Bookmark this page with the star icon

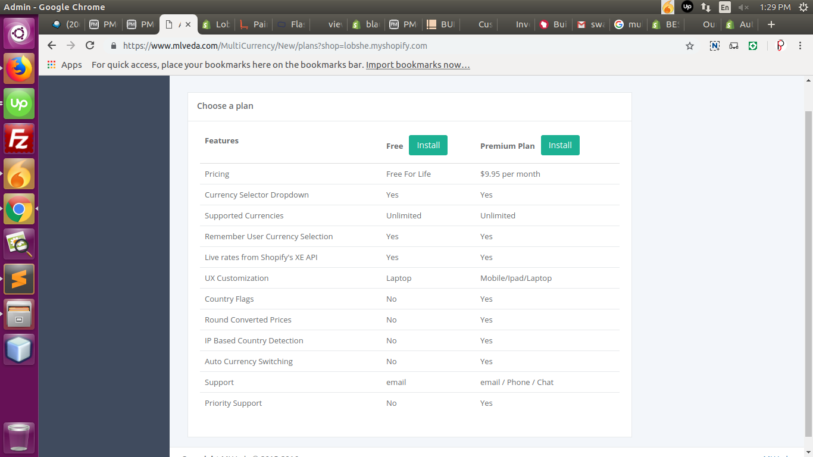[x=690, y=46]
